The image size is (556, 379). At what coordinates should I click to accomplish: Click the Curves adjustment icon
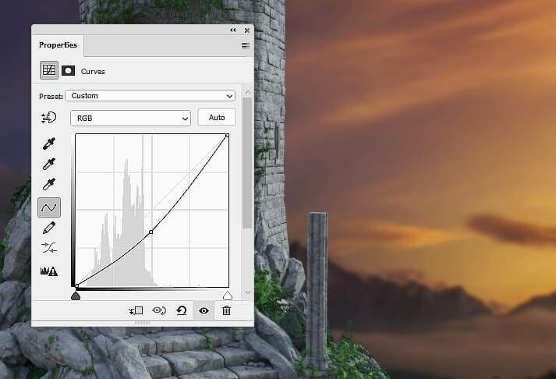[x=49, y=70]
